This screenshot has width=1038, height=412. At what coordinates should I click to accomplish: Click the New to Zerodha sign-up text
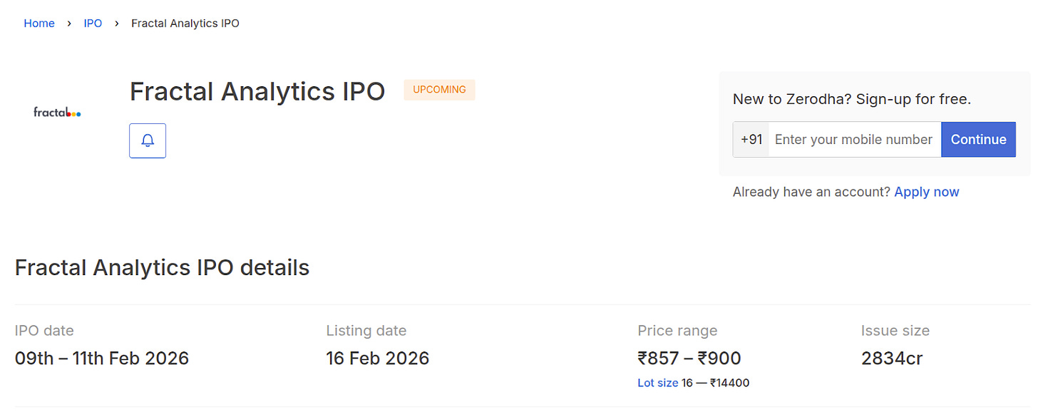tap(852, 99)
